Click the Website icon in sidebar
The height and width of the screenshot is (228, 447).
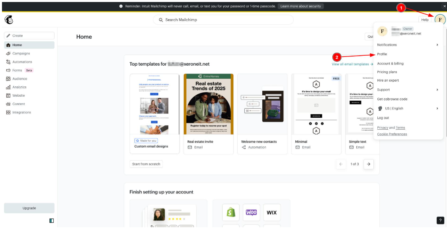pos(8,95)
